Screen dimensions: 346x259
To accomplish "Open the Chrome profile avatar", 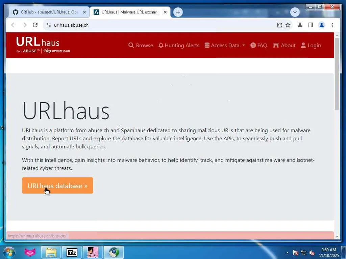I will click(x=322, y=25).
